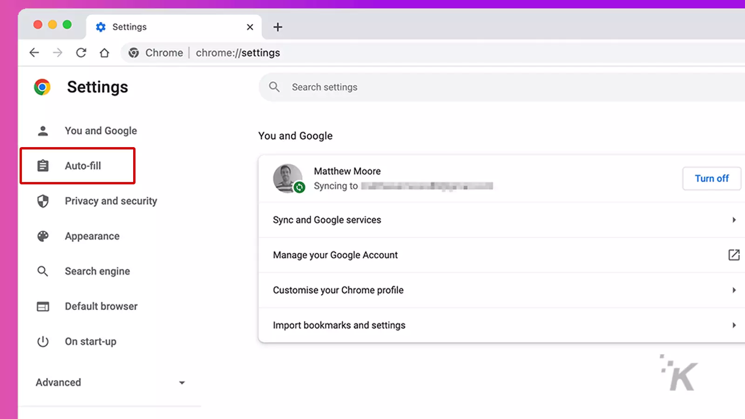Viewport: 745px width, 419px height.
Task: Click the arrow on Customise your Chrome profile row
Action: click(734, 290)
